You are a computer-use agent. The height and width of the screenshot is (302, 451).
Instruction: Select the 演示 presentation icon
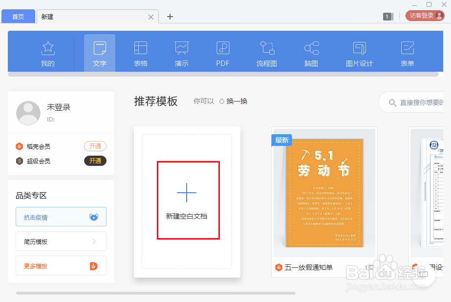click(182, 54)
